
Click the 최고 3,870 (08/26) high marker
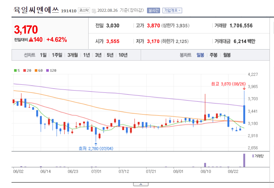pyautogui.click(x=229, y=84)
